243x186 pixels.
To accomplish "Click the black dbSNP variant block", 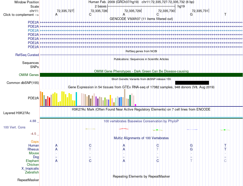I will (192, 83).
